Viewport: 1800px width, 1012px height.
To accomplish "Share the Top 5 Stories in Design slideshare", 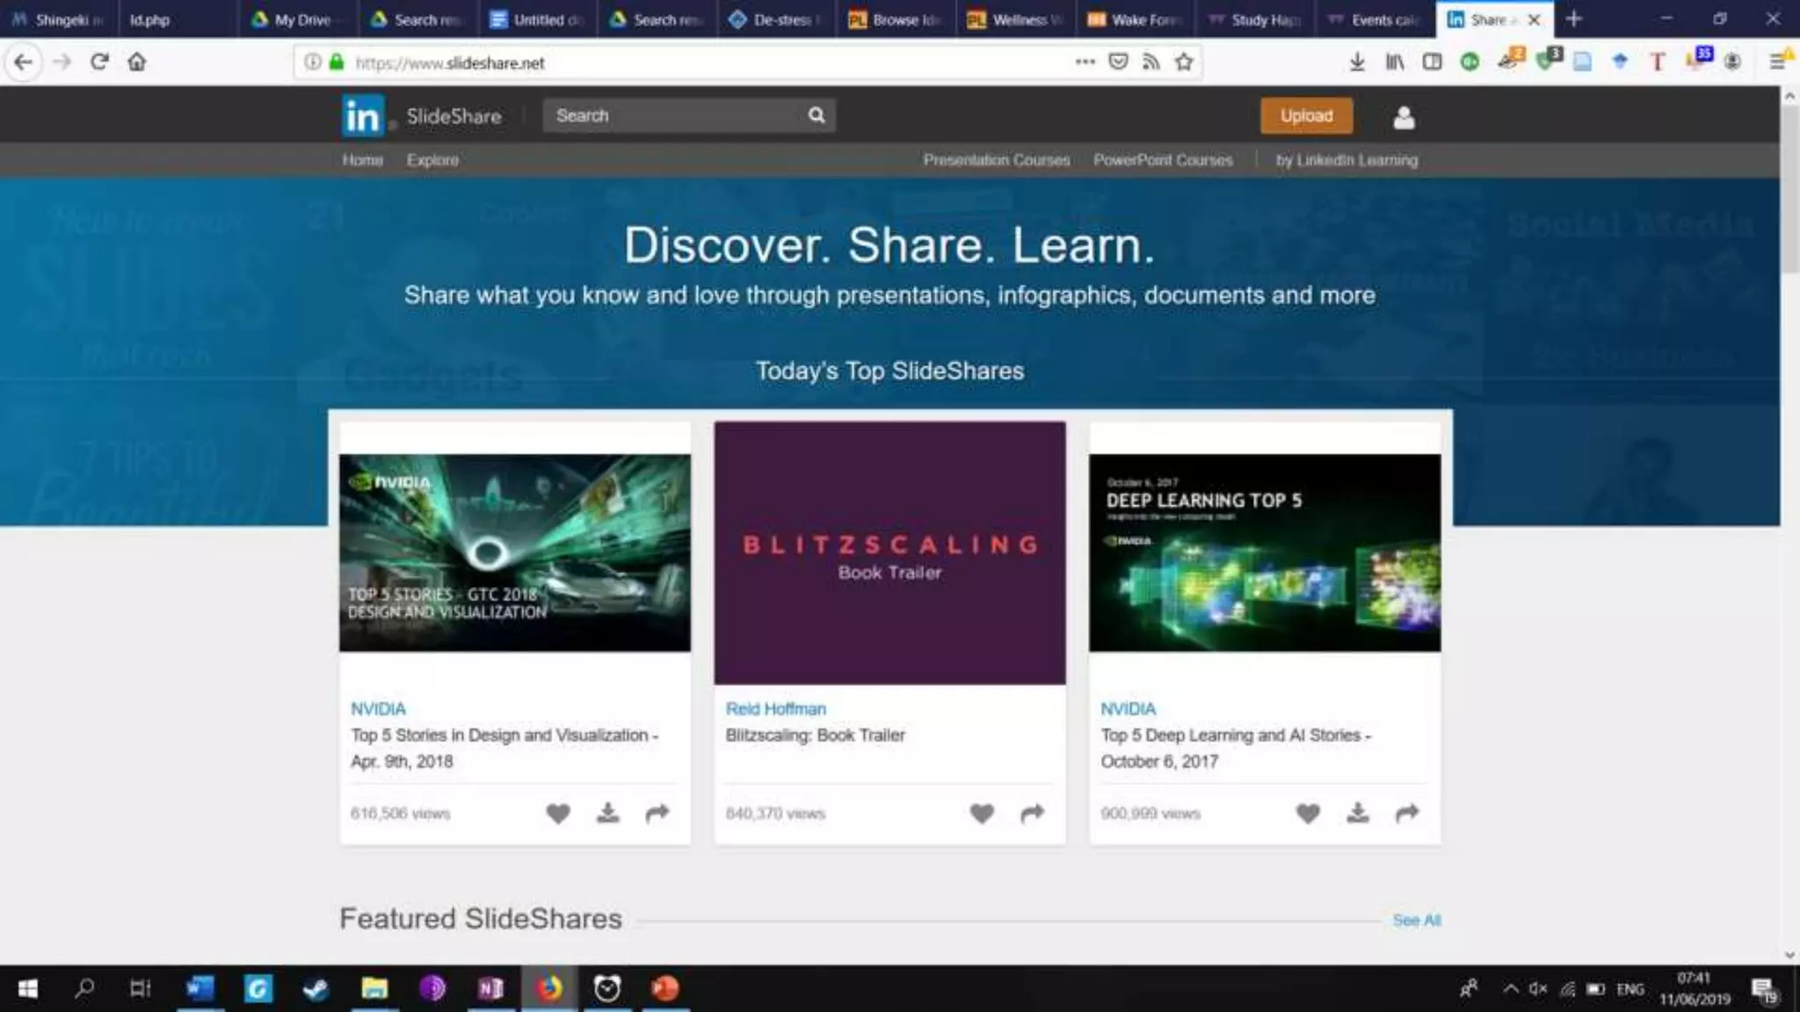I will (x=657, y=813).
